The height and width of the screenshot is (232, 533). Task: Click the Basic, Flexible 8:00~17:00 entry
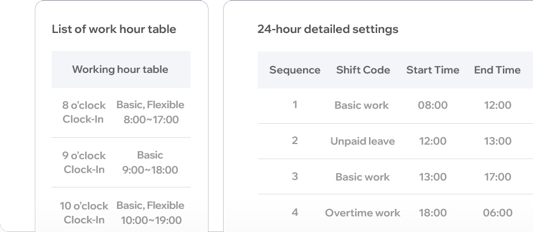point(151,112)
